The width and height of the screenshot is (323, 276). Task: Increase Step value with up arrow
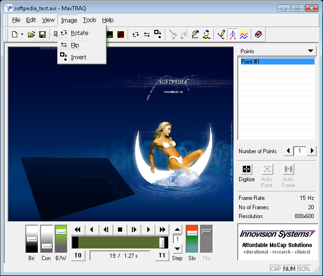(x=177, y=230)
